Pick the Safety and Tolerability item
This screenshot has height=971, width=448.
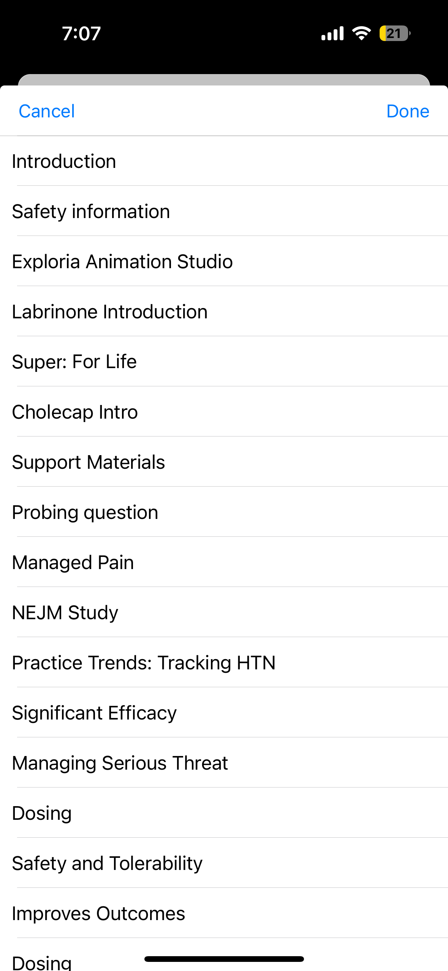(107, 863)
